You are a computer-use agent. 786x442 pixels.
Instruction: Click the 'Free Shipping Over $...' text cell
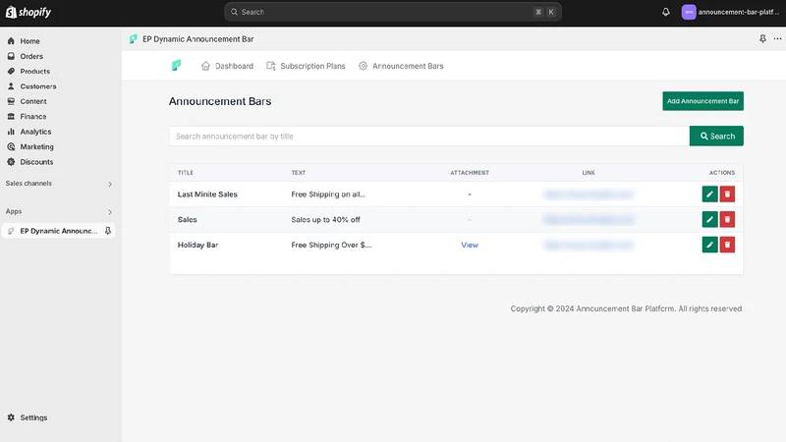331,245
